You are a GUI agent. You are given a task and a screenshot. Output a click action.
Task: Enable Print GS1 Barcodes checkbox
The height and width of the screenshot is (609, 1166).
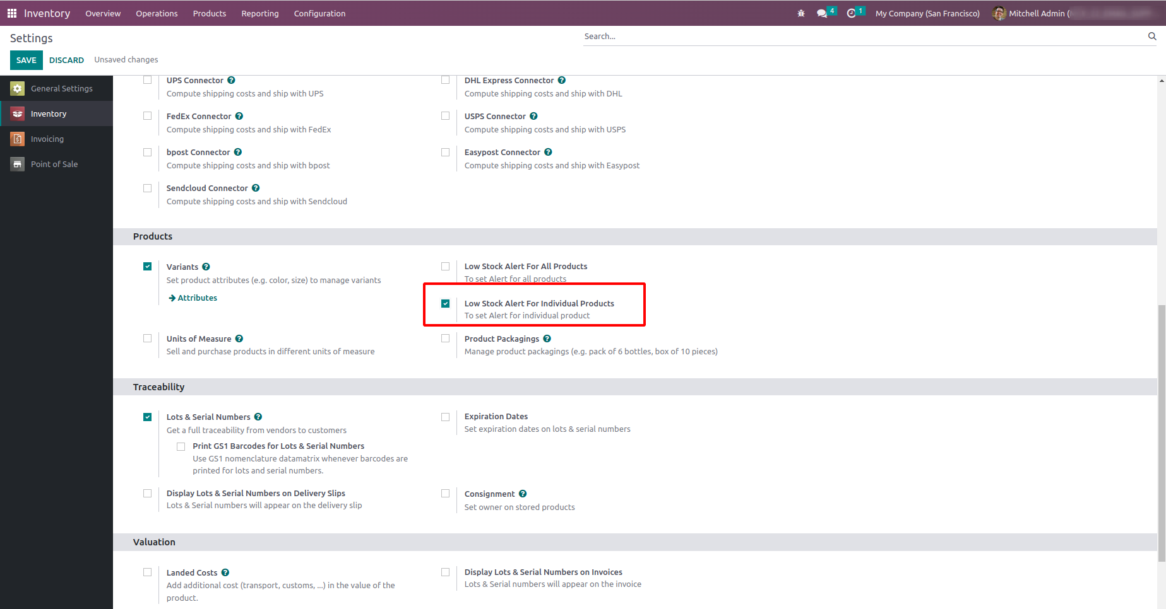(181, 446)
